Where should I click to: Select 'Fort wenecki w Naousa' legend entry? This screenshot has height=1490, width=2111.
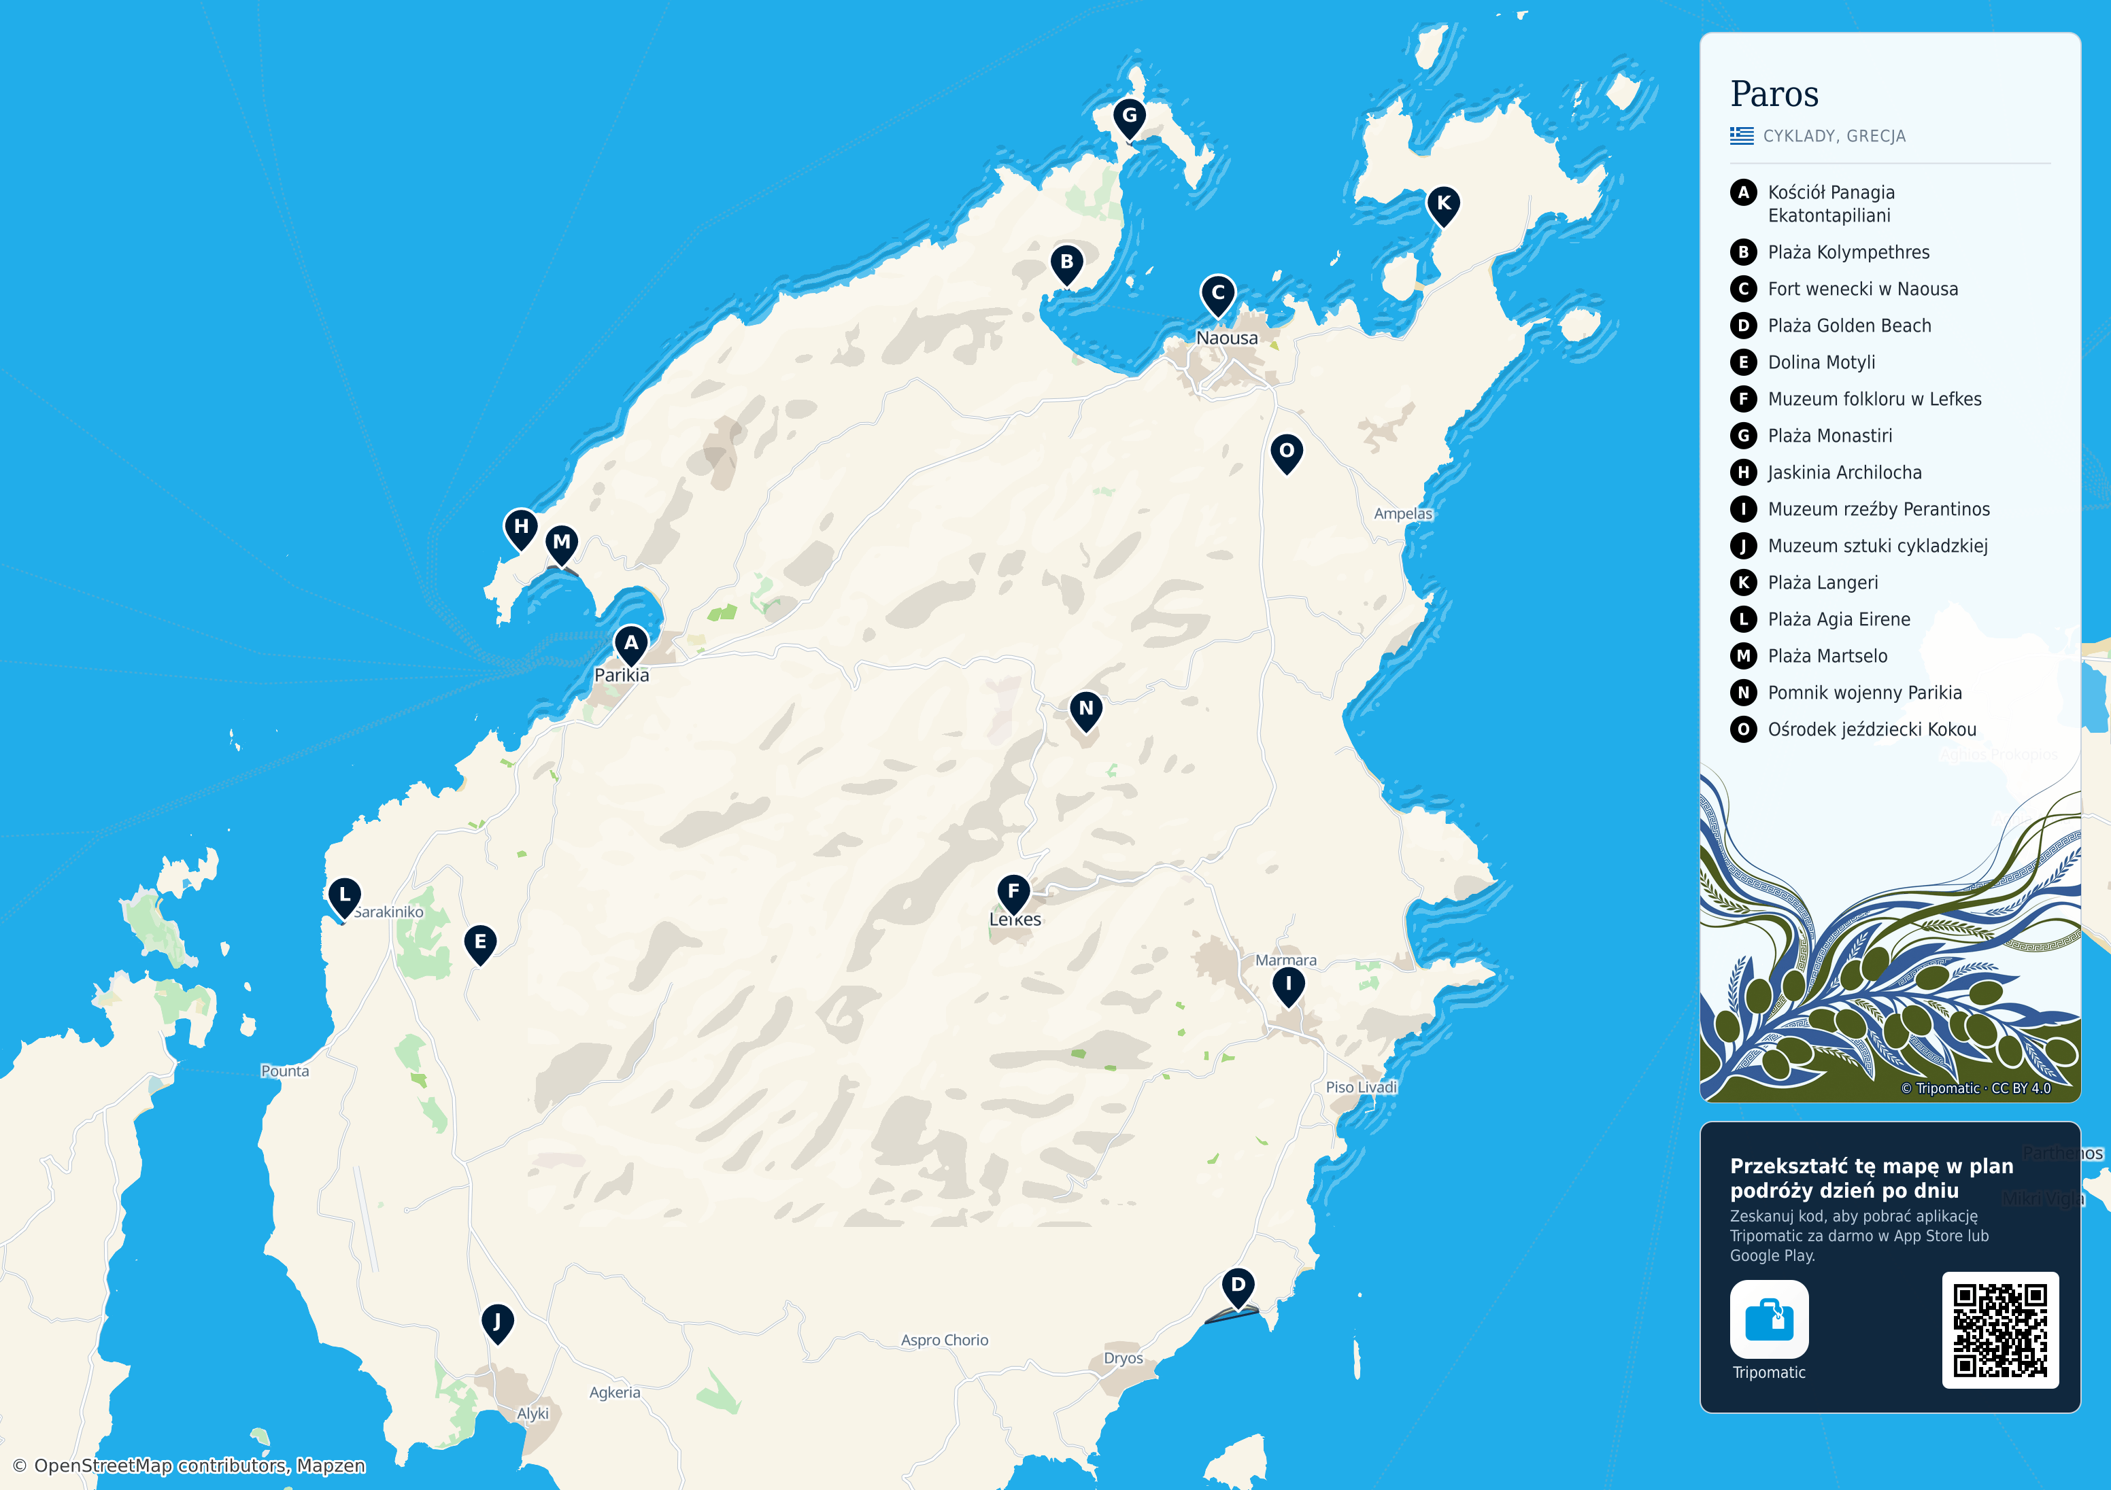1863,289
